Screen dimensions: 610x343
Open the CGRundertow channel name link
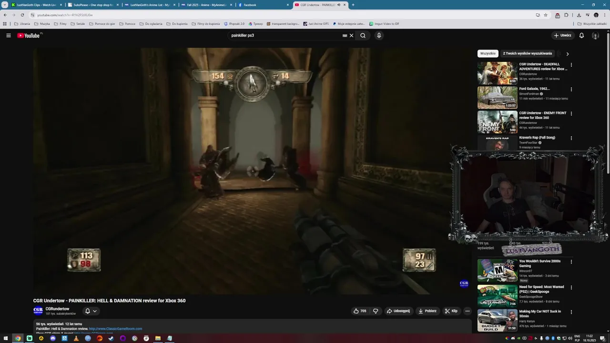click(x=57, y=309)
